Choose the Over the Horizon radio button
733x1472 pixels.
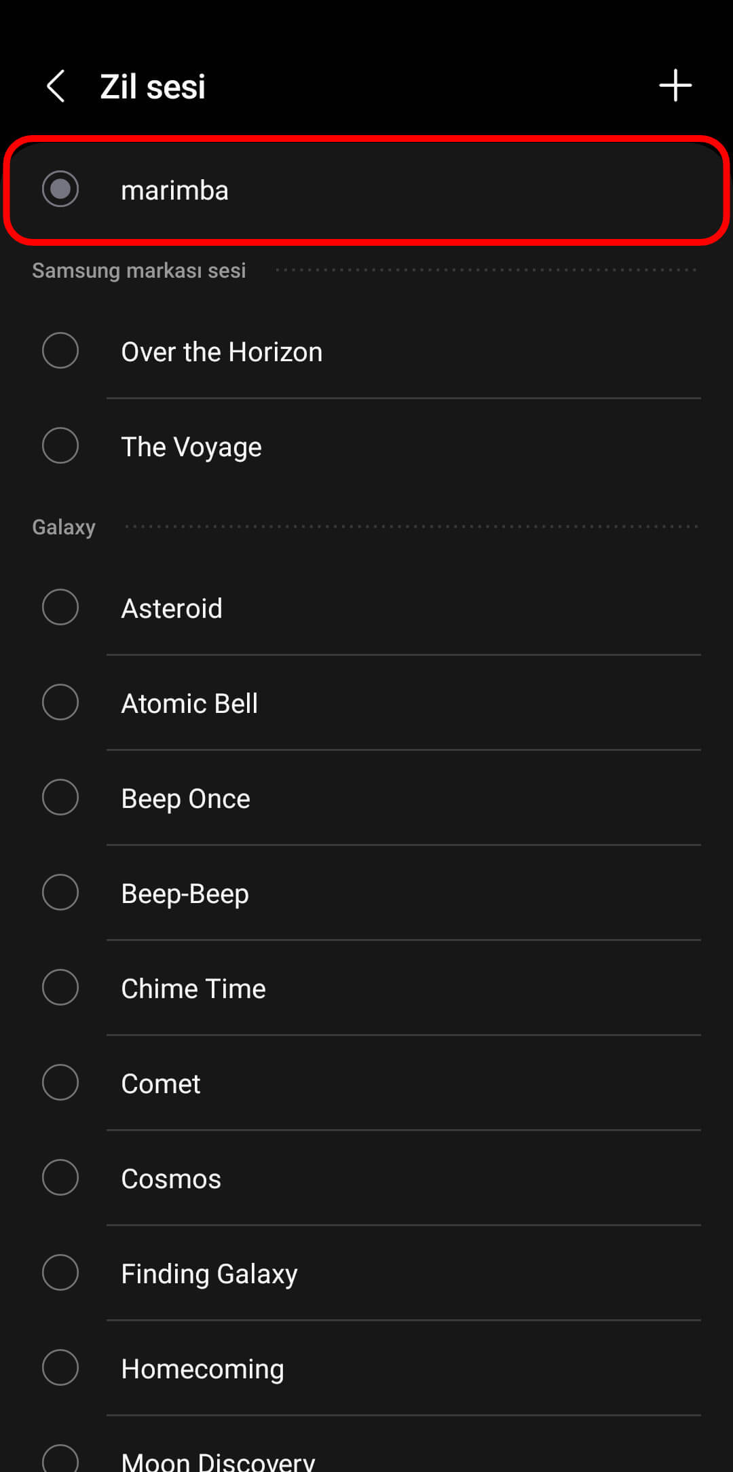[60, 350]
